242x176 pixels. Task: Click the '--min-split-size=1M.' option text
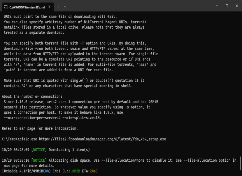82,118
